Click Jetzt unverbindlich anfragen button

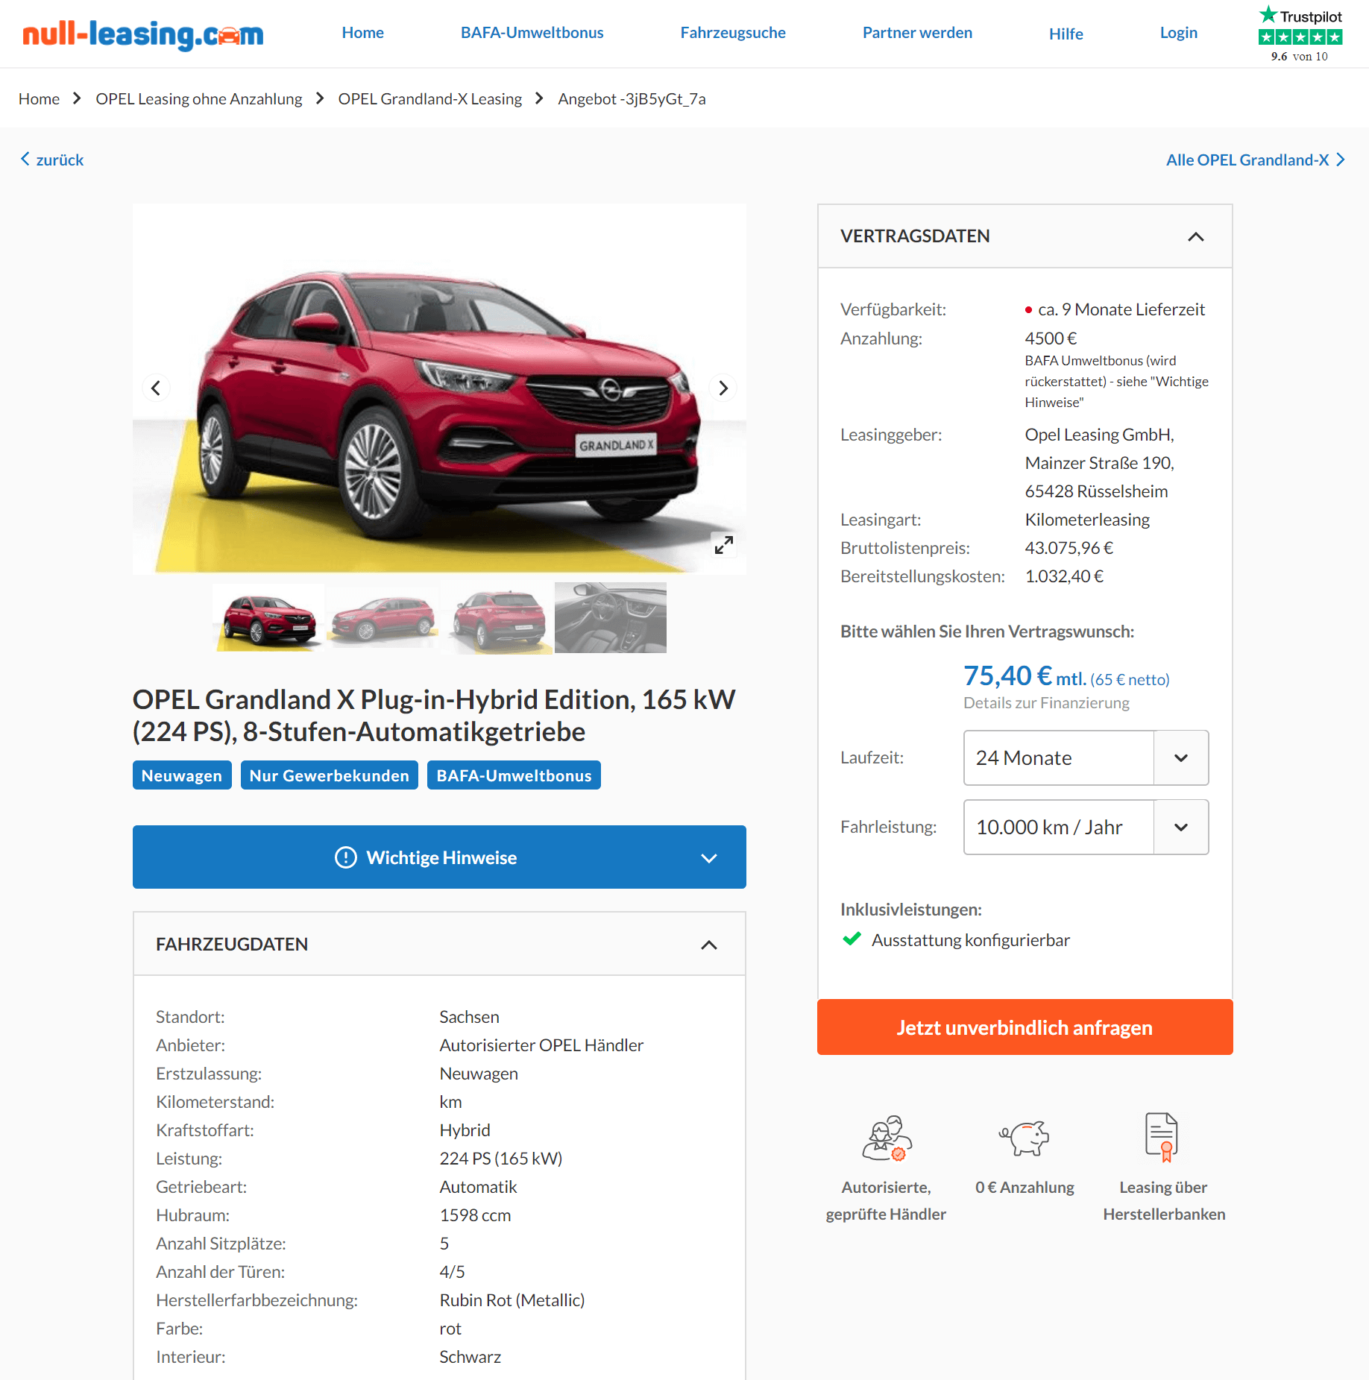coord(1025,1027)
